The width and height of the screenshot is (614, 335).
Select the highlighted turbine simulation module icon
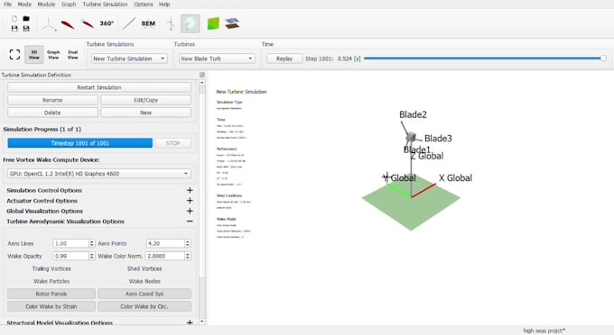tap(190, 23)
